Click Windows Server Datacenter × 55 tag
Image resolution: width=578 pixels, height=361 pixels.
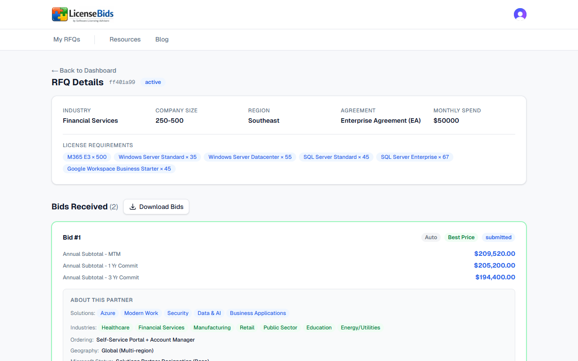pos(250,157)
